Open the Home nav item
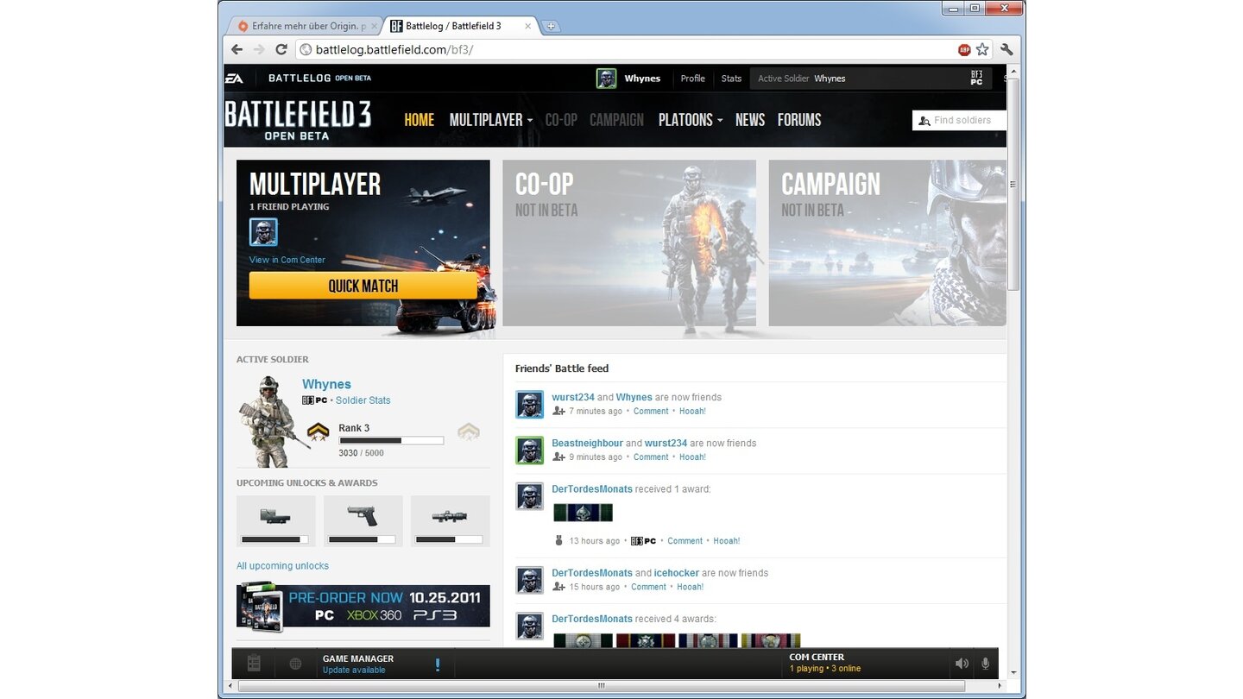1243x699 pixels. tap(420, 120)
